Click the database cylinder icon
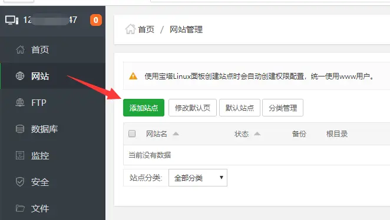Viewport: 390px width, 220px height. tap(20, 129)
